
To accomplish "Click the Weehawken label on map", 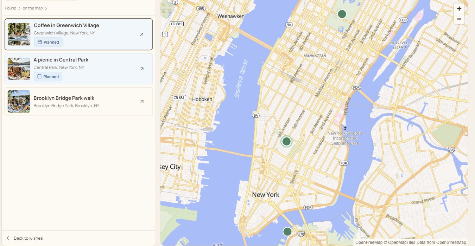I will tap(231, 16).
